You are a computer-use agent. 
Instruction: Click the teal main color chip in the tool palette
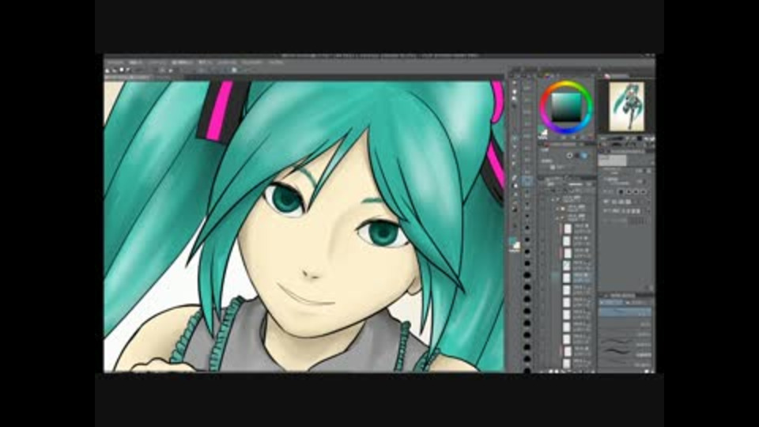pyautogui.click(x=513, y=242)
